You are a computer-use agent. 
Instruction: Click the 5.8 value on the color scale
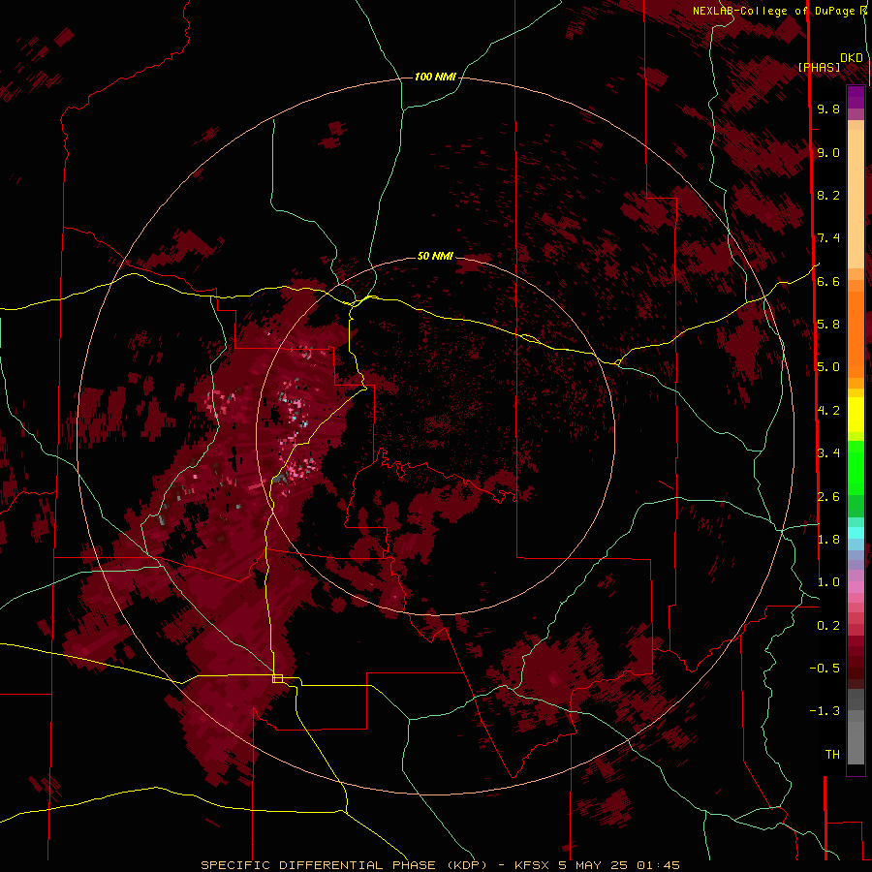click(x=828, y=325)
